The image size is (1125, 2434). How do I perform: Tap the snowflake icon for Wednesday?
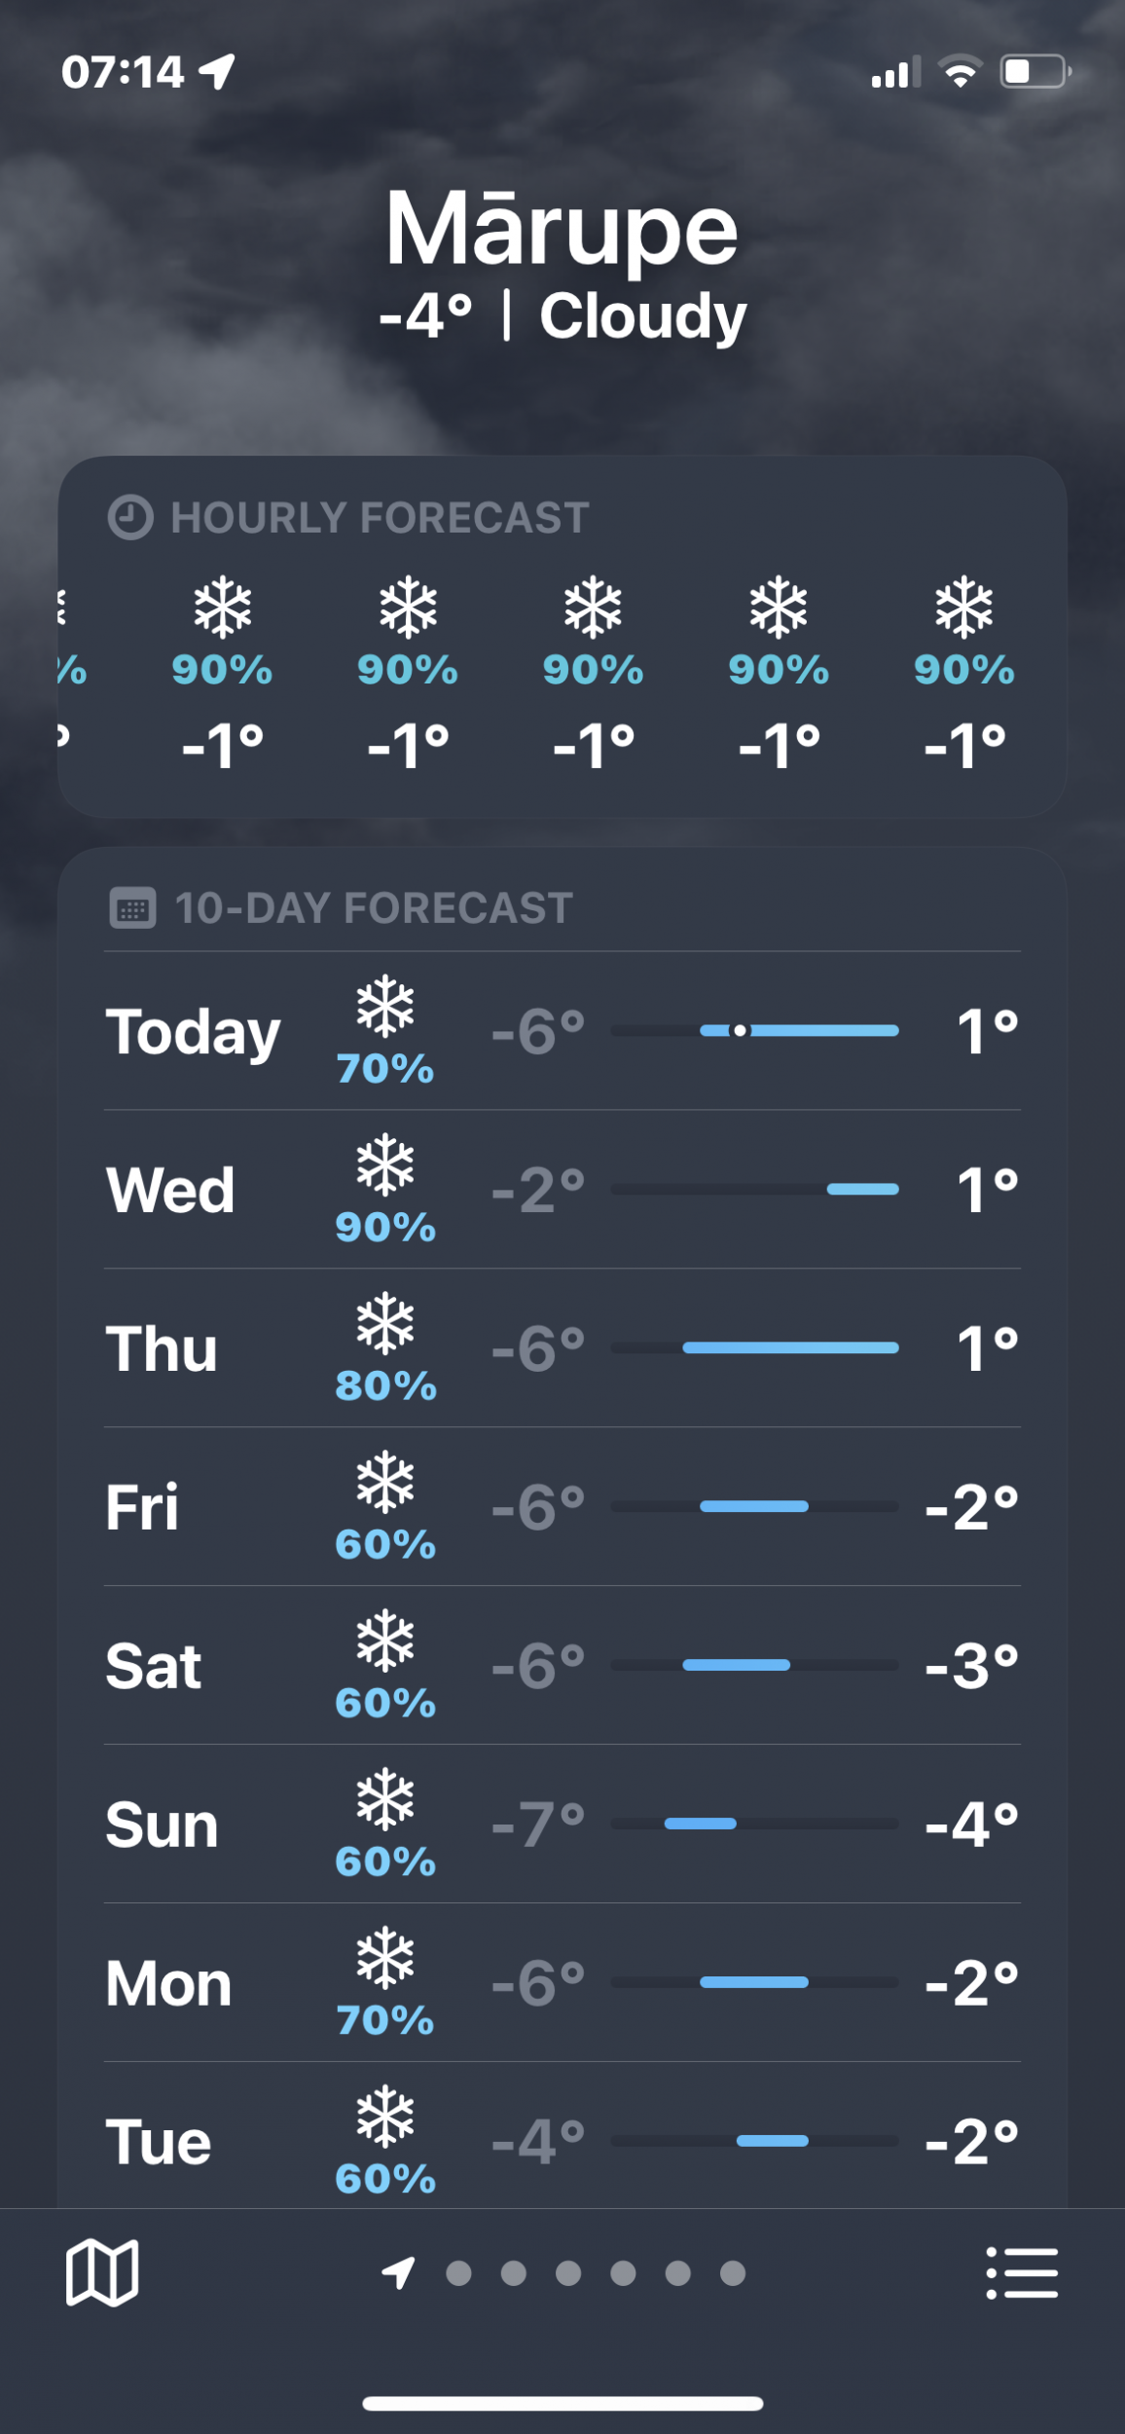385,1164
